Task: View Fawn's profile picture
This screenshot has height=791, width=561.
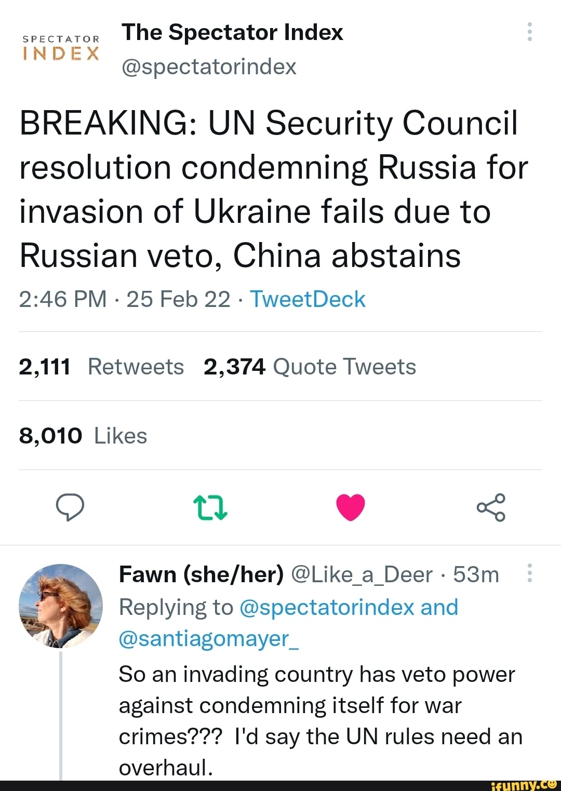Action: (x=61, y=606)
